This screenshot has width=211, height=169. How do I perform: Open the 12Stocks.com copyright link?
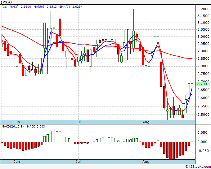198,167
